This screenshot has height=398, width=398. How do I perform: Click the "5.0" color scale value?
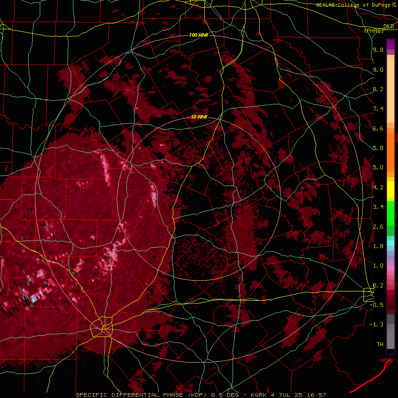pos(378,168)
